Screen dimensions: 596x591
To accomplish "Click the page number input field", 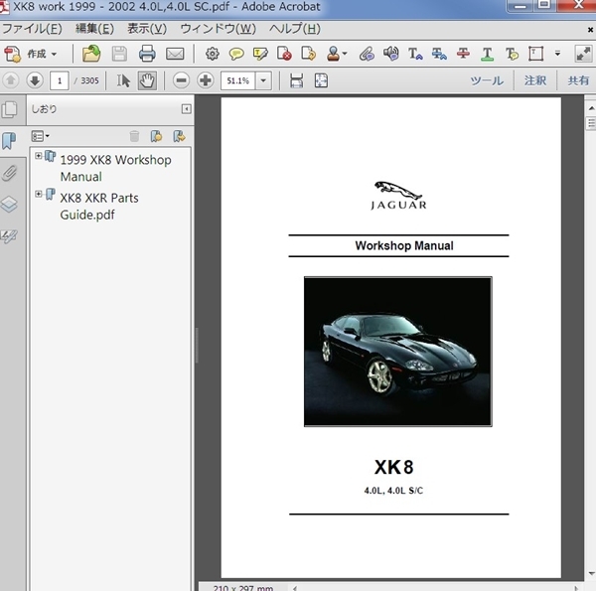I will 61,81.
